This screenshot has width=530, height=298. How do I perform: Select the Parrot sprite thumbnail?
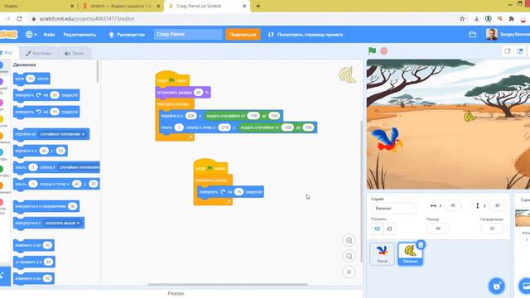382,254
